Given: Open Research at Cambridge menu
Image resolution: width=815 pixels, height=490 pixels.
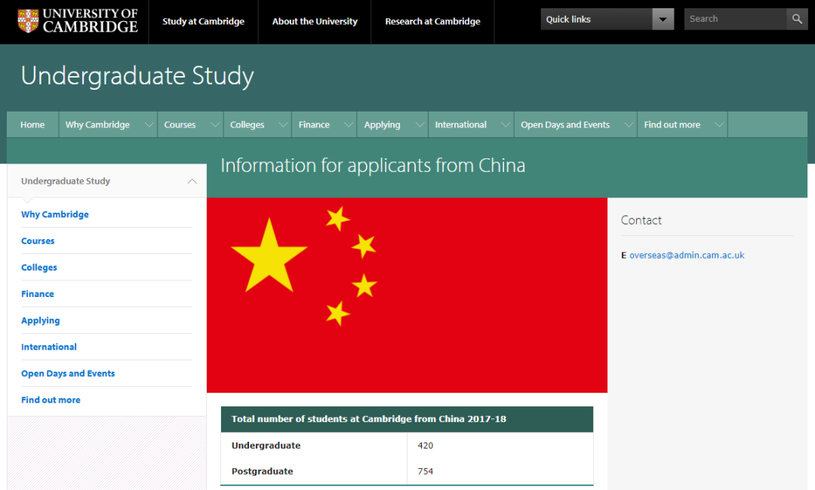Looking at the screenshot, I should [x=432, y=21].
